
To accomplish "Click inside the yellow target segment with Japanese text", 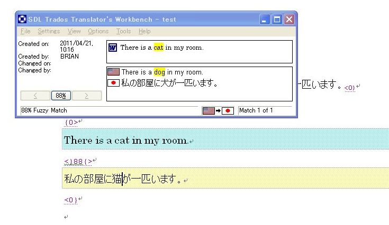I will (x=225, y=178).
